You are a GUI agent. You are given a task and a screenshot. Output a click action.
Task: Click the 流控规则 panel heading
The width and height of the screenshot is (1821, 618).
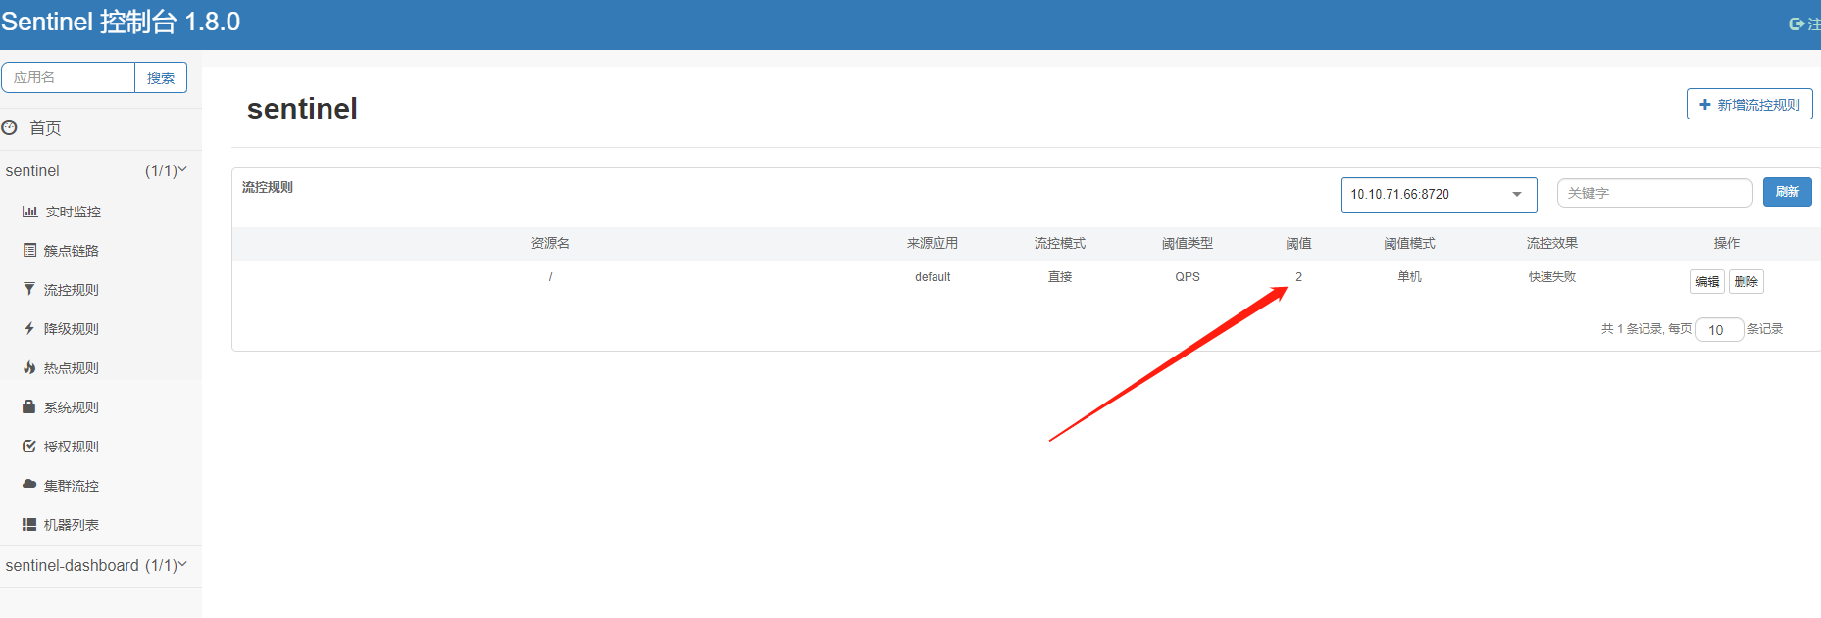click(x=268, y=187)
